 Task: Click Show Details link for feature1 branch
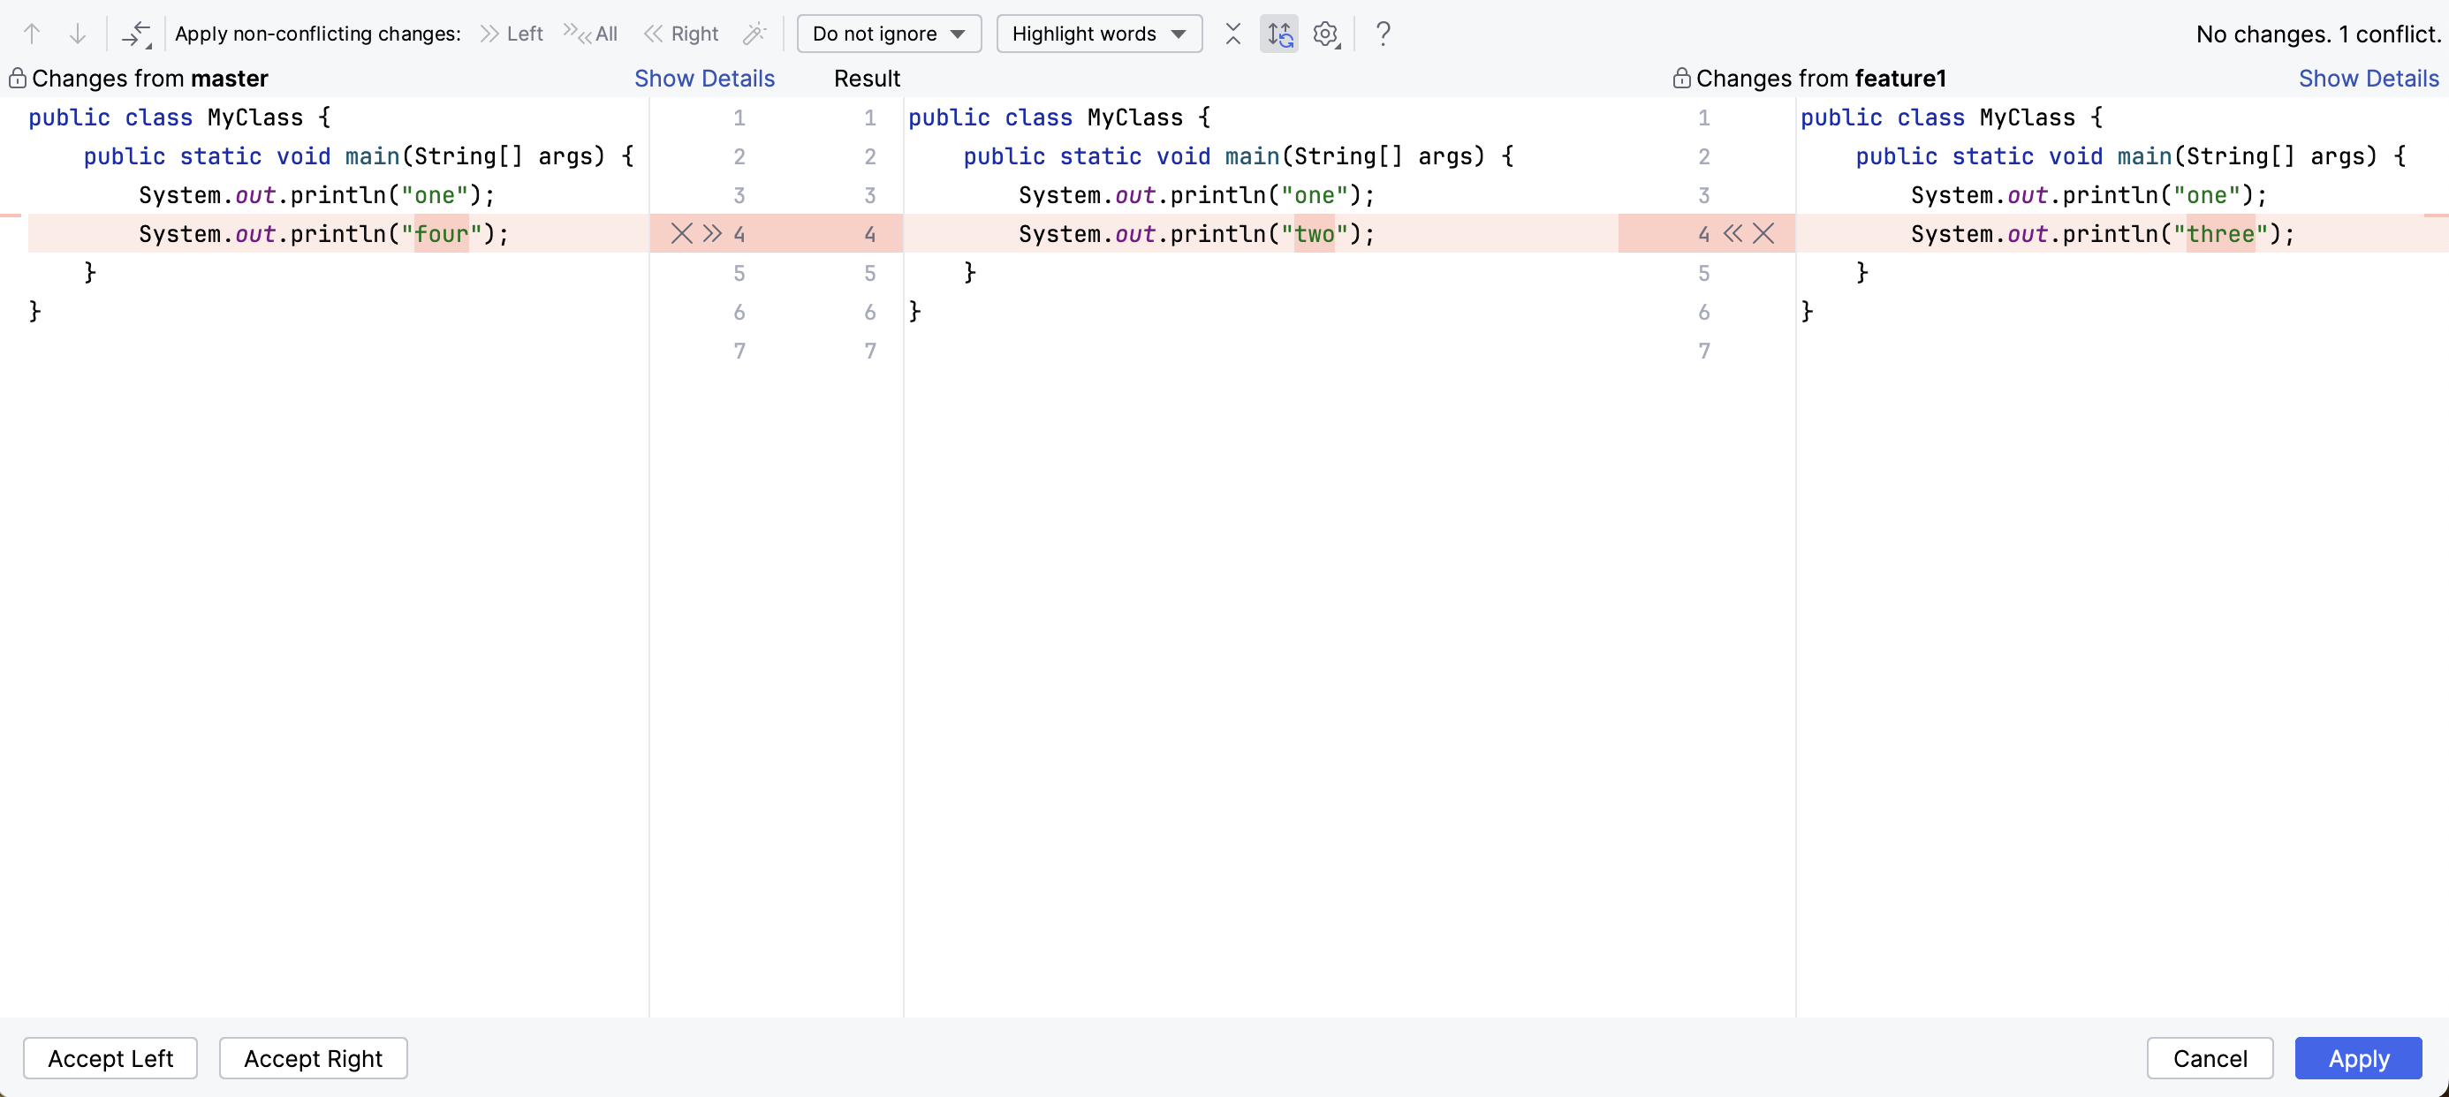click(x=2369, y=77)
